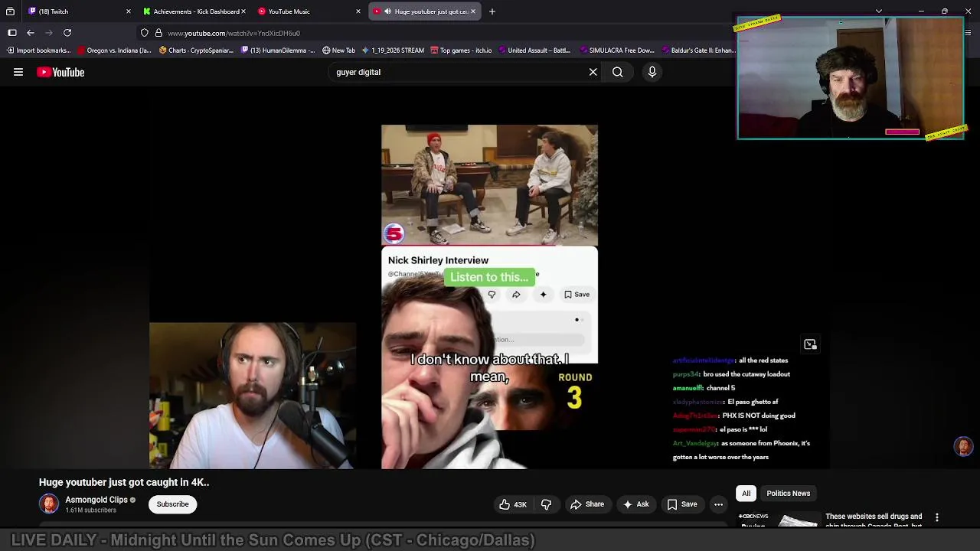Open Baldur's Gate II bookmark
Viewport: 980px width, 551px height.
[x=698, y=51]
